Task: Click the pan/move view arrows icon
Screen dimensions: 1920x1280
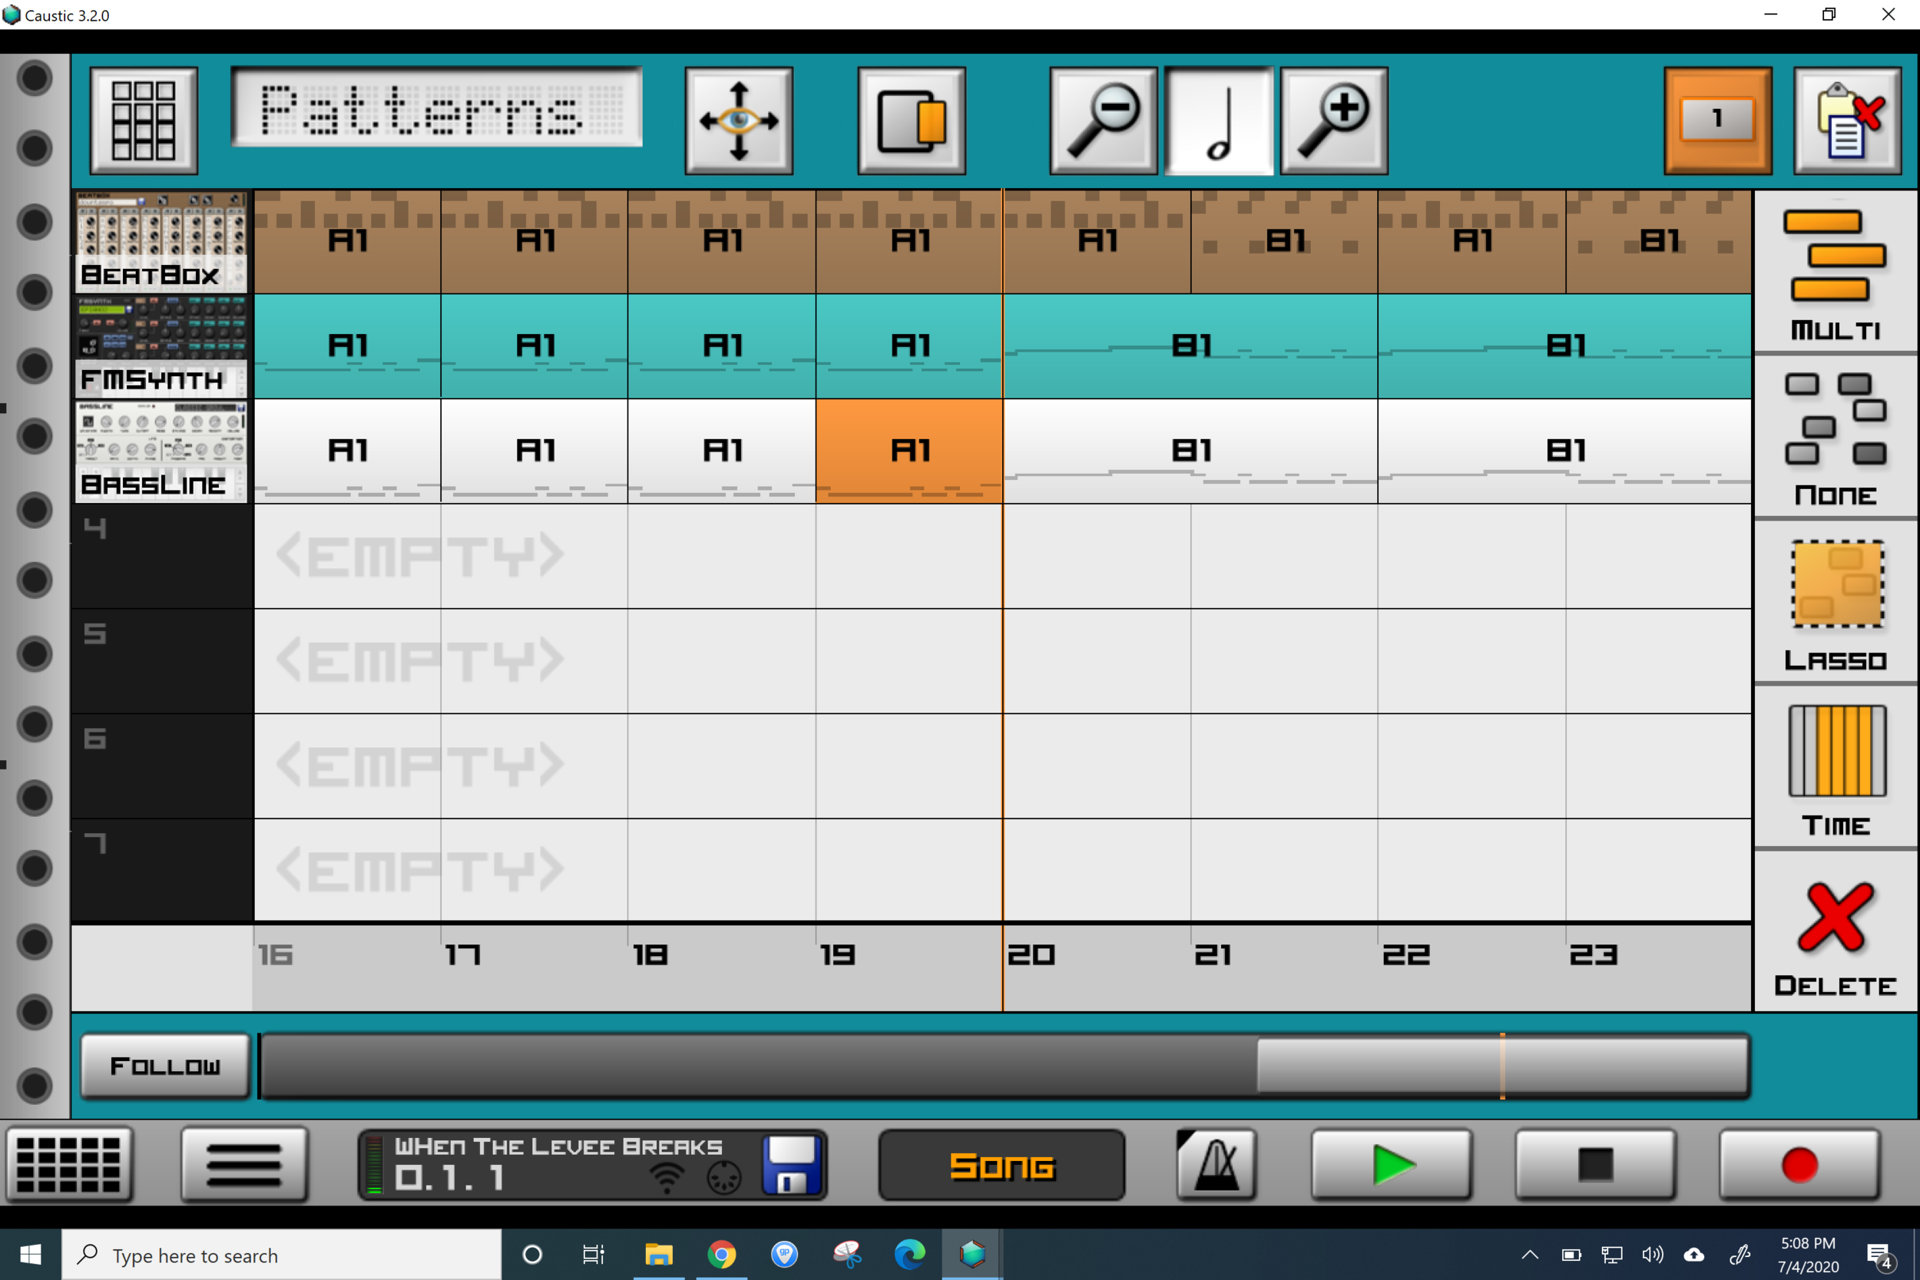Action: point(739,121)
